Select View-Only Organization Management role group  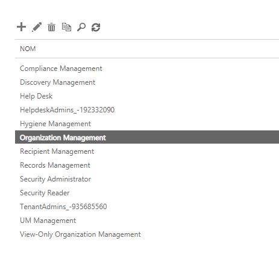click(147, 234)
